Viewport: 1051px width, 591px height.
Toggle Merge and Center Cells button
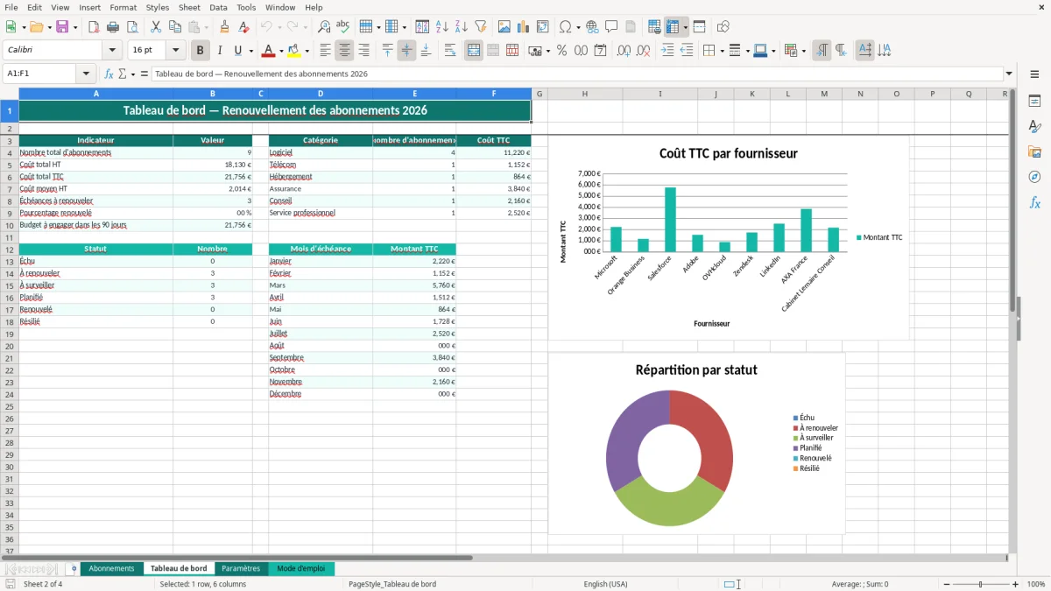tap(474, 51)
